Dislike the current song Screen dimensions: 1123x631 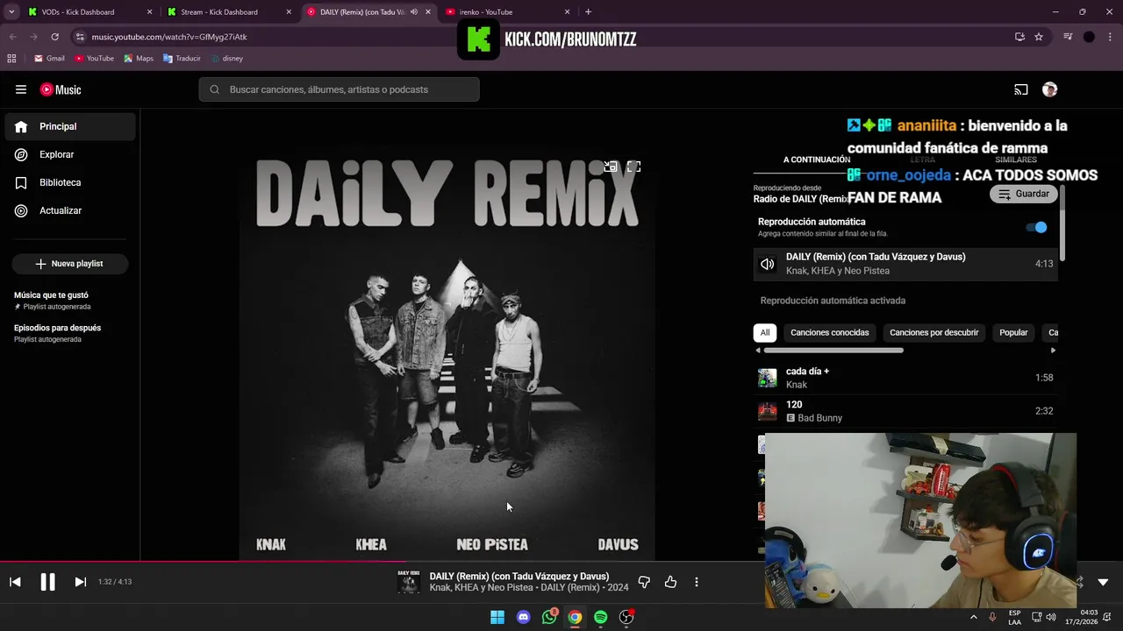point(644,582)
